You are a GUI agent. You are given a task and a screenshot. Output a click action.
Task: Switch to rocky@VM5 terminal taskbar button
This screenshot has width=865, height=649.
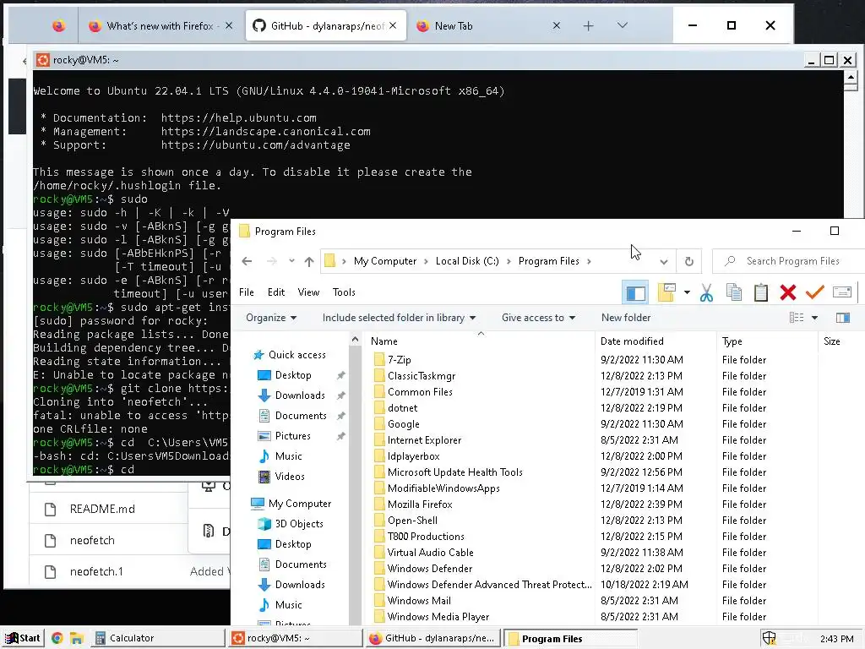pos(295,638)
